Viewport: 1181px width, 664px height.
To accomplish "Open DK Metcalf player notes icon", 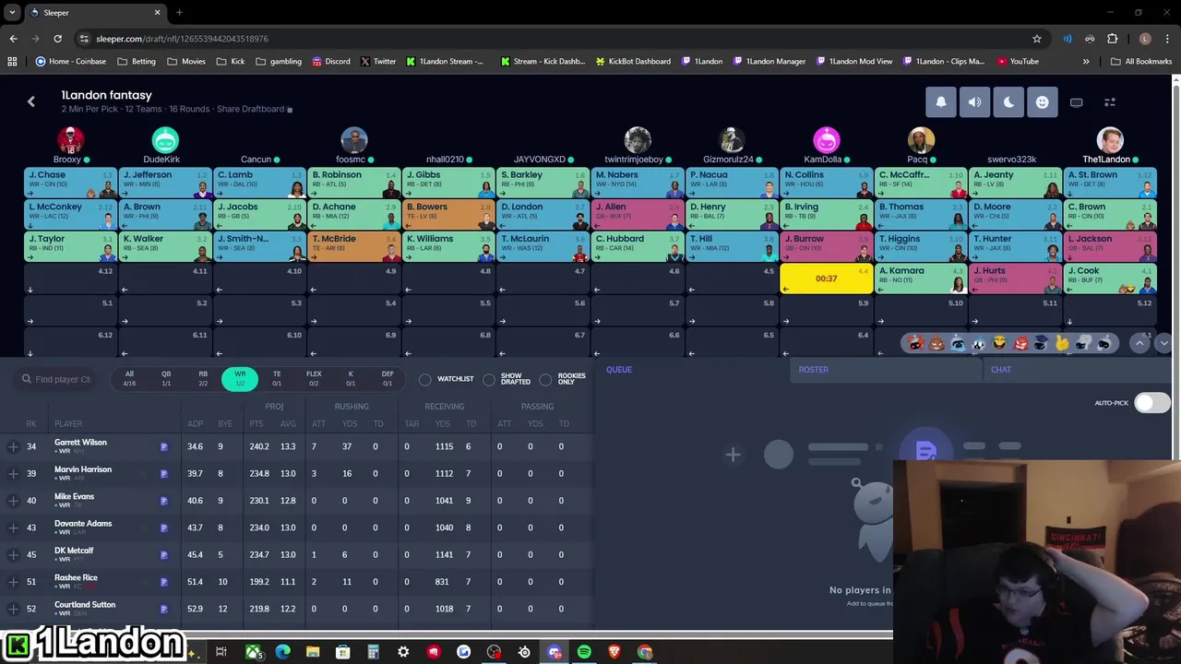I will [x=163, y=555].
